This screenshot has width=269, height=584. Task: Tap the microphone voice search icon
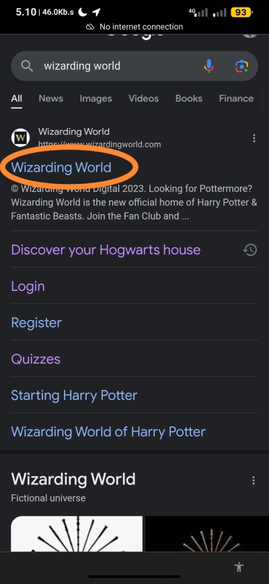[209, 66]
